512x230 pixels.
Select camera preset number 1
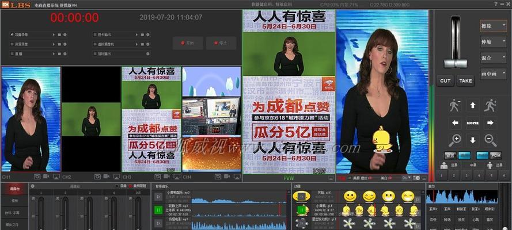pos(442,175)
